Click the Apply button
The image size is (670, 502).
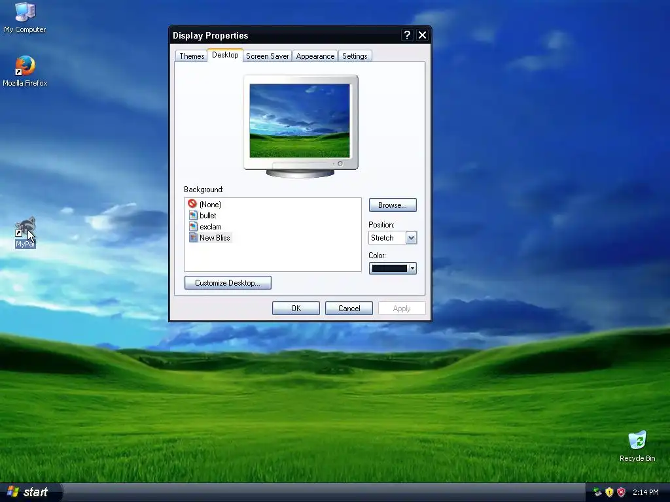pyautogui.click(x=402, y=309)
